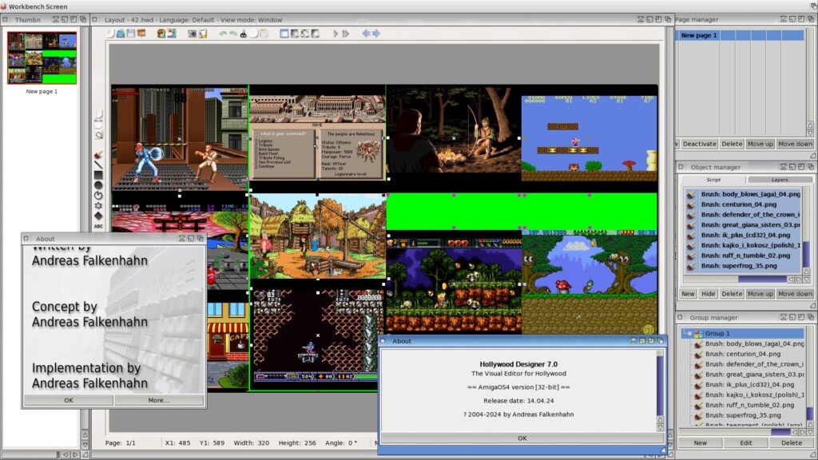Click the green rectangle object on canvas
The height and width of the screenshot is (460, 818).
coord(522,211)
